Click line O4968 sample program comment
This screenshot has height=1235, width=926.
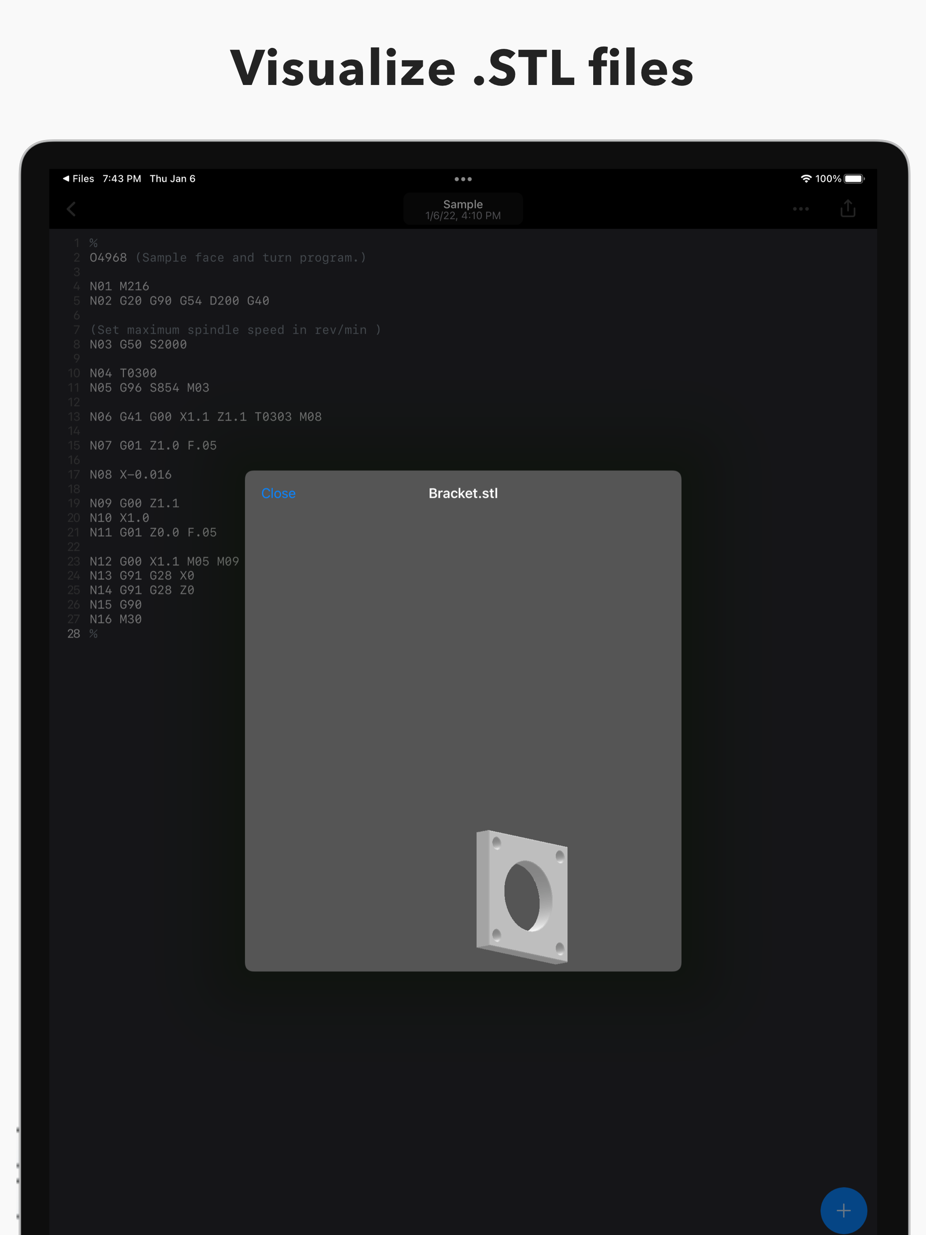point(227,257)
